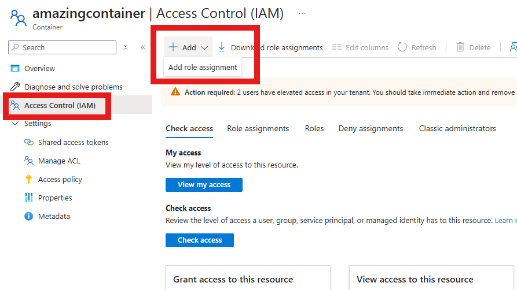Image resolution: width=517 pixels, height=290 pixels.
Task: Click the Metadata info icon
Action: tap(29, 216)
